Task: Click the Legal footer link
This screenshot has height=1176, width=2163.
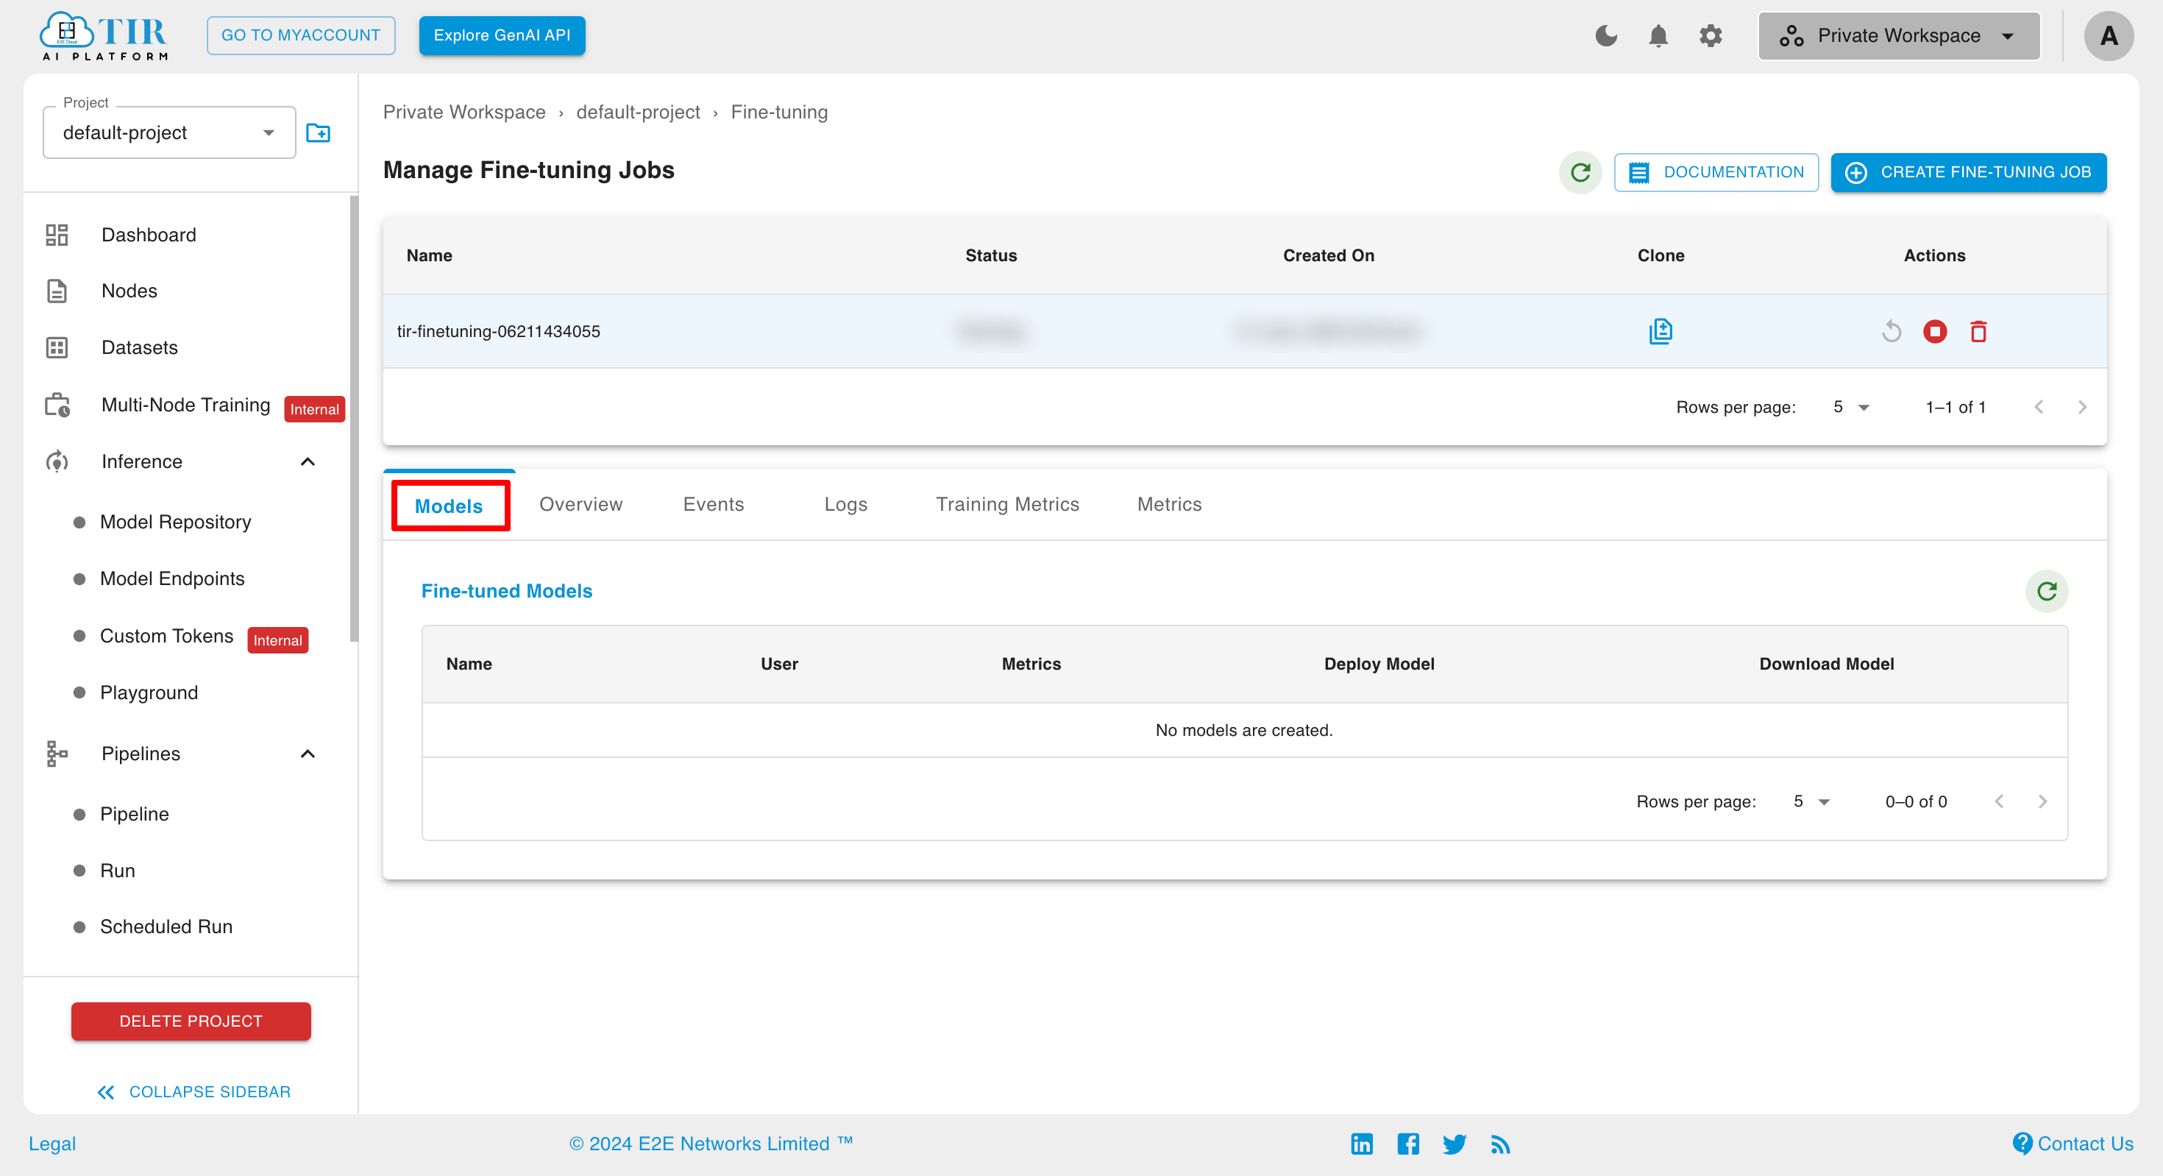Action: (x=52, y=1143)
